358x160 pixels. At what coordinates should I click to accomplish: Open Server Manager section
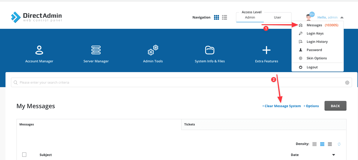point(96,50)
